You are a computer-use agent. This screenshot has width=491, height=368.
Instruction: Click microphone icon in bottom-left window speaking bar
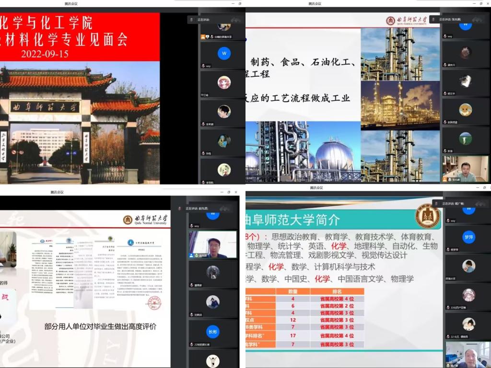(x=180, y=208)
